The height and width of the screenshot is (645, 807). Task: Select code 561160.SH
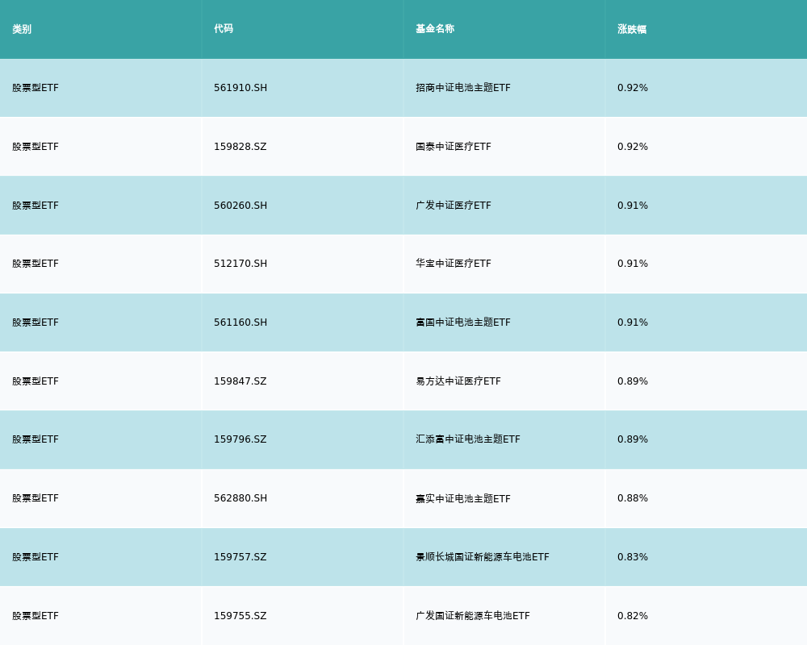(x=240, y=322)
